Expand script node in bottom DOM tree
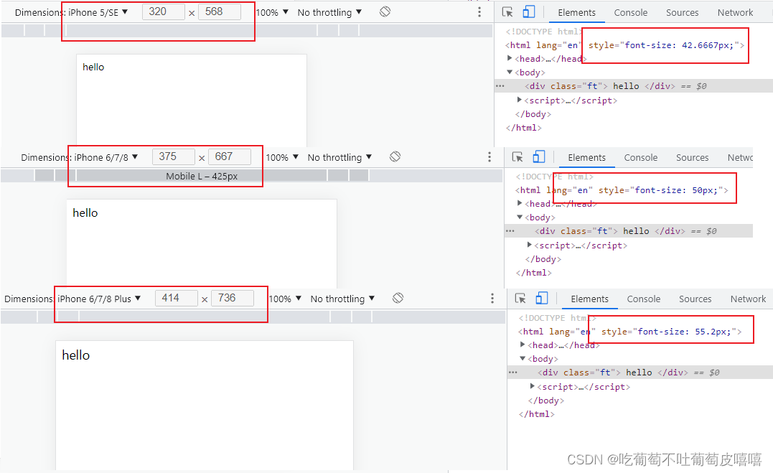This screenshot has width=773, height=473. click(x=533, y=386)
